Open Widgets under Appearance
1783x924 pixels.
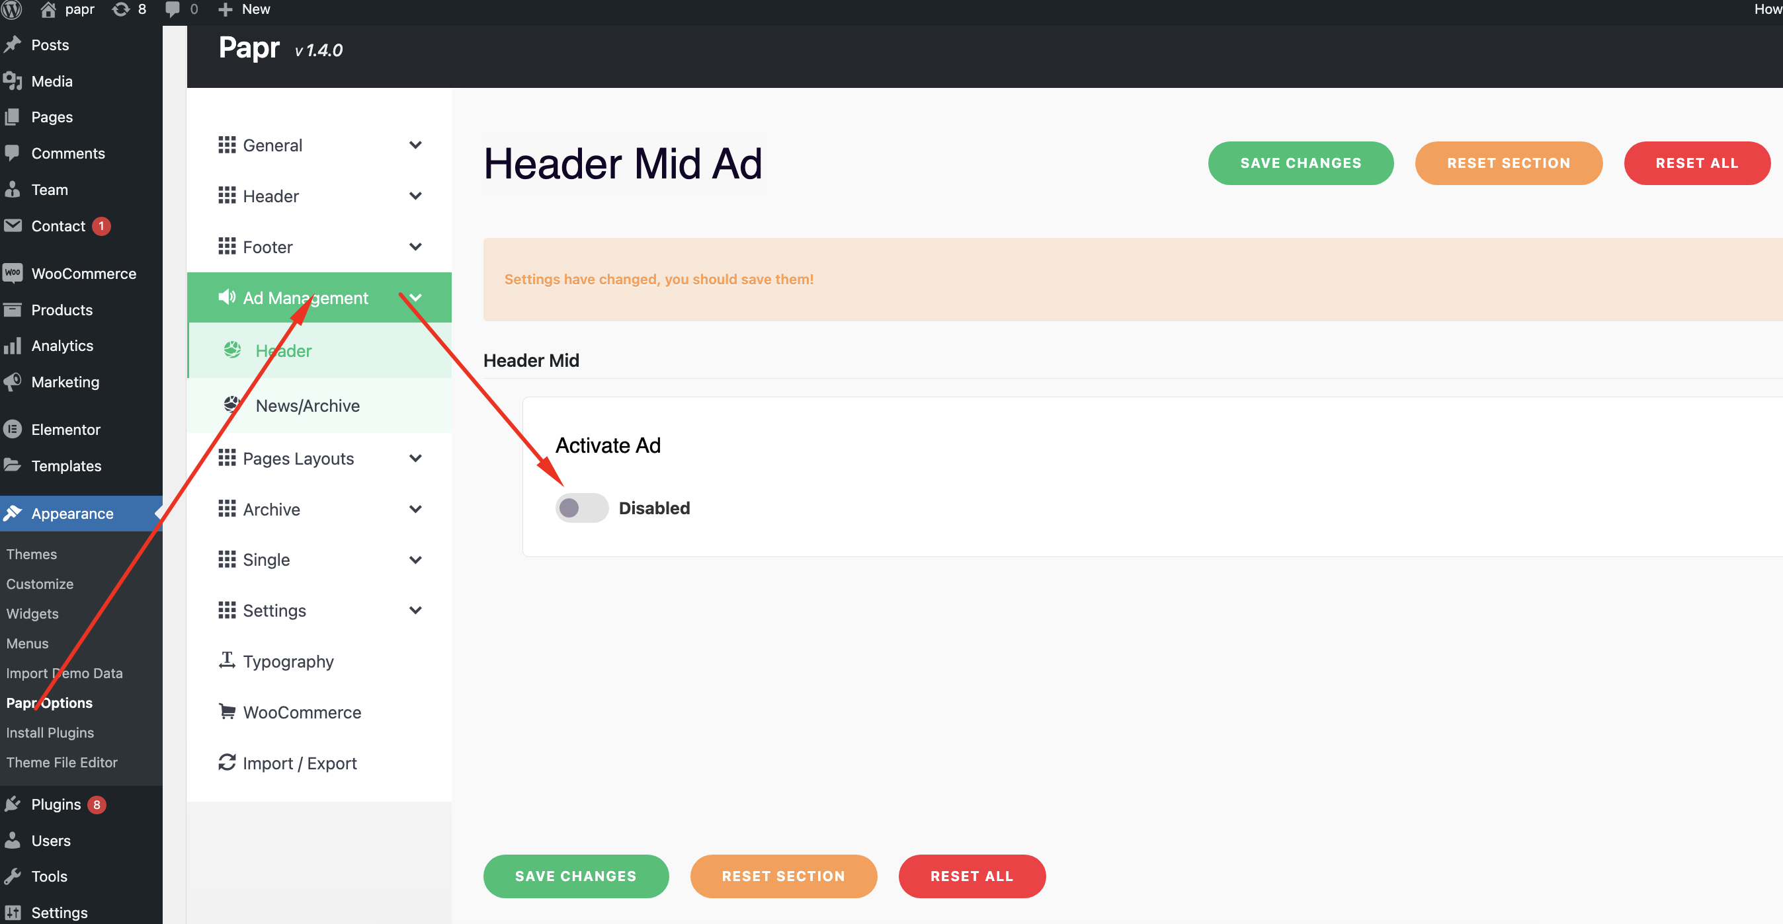32,613
